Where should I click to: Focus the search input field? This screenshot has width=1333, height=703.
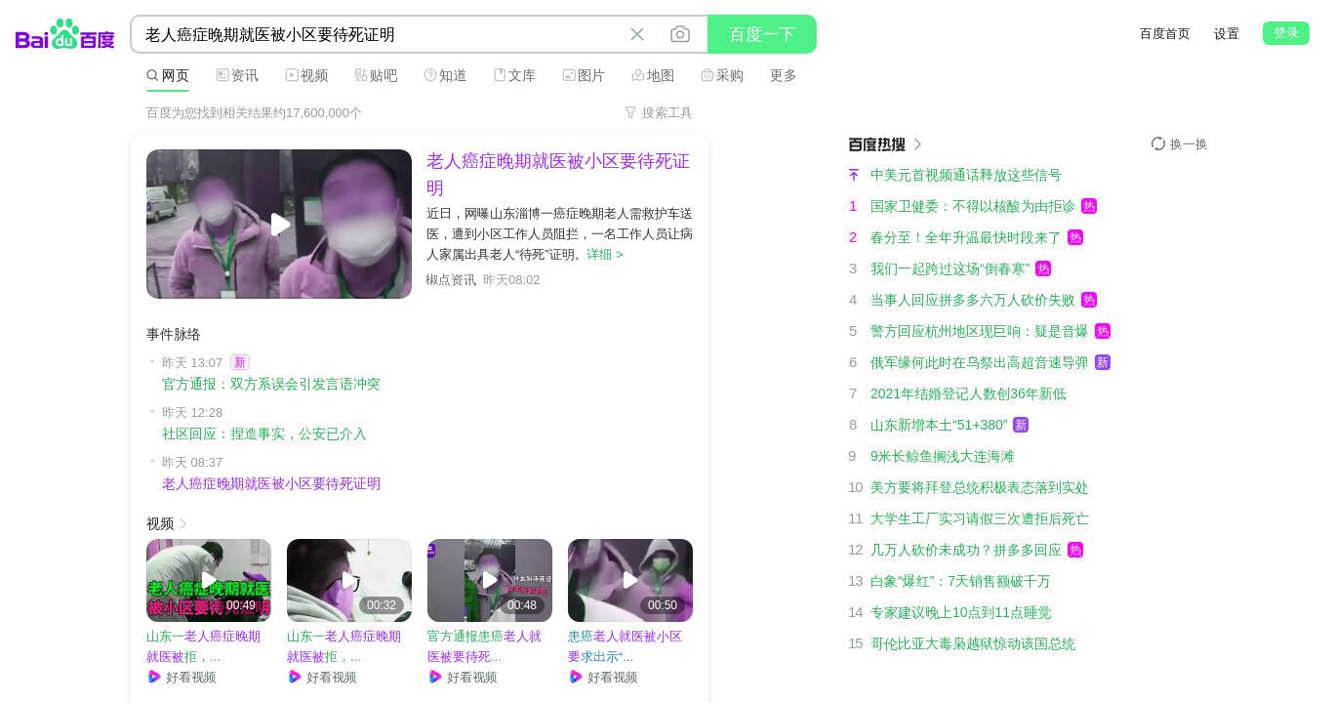coord(381,34)
